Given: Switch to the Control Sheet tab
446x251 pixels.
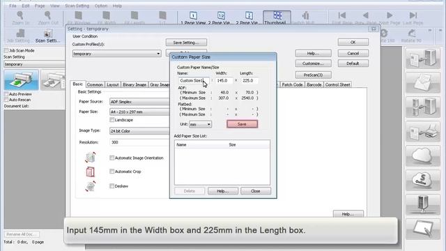Looking at the screenshot, I should pyautogui.click(x=337, y=85).
